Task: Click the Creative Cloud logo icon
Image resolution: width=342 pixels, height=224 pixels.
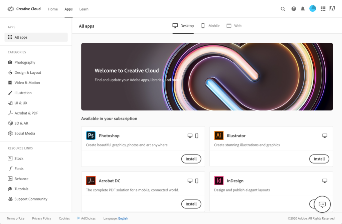Action: click(10, 9)
